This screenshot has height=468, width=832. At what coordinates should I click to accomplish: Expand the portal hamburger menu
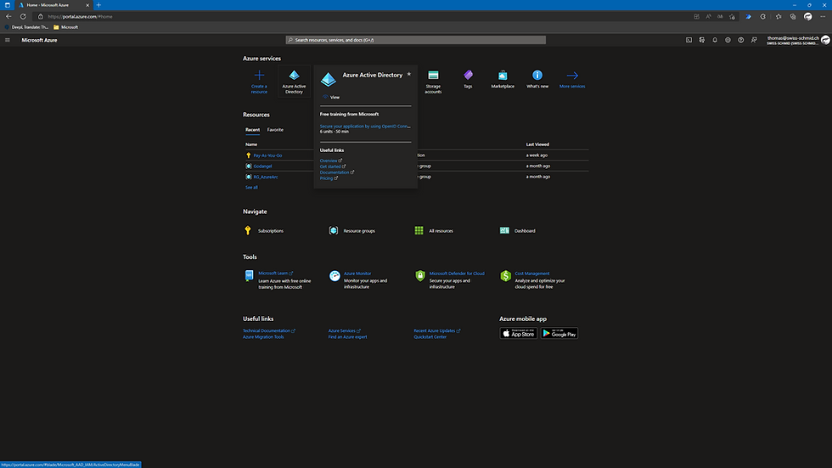8,40
